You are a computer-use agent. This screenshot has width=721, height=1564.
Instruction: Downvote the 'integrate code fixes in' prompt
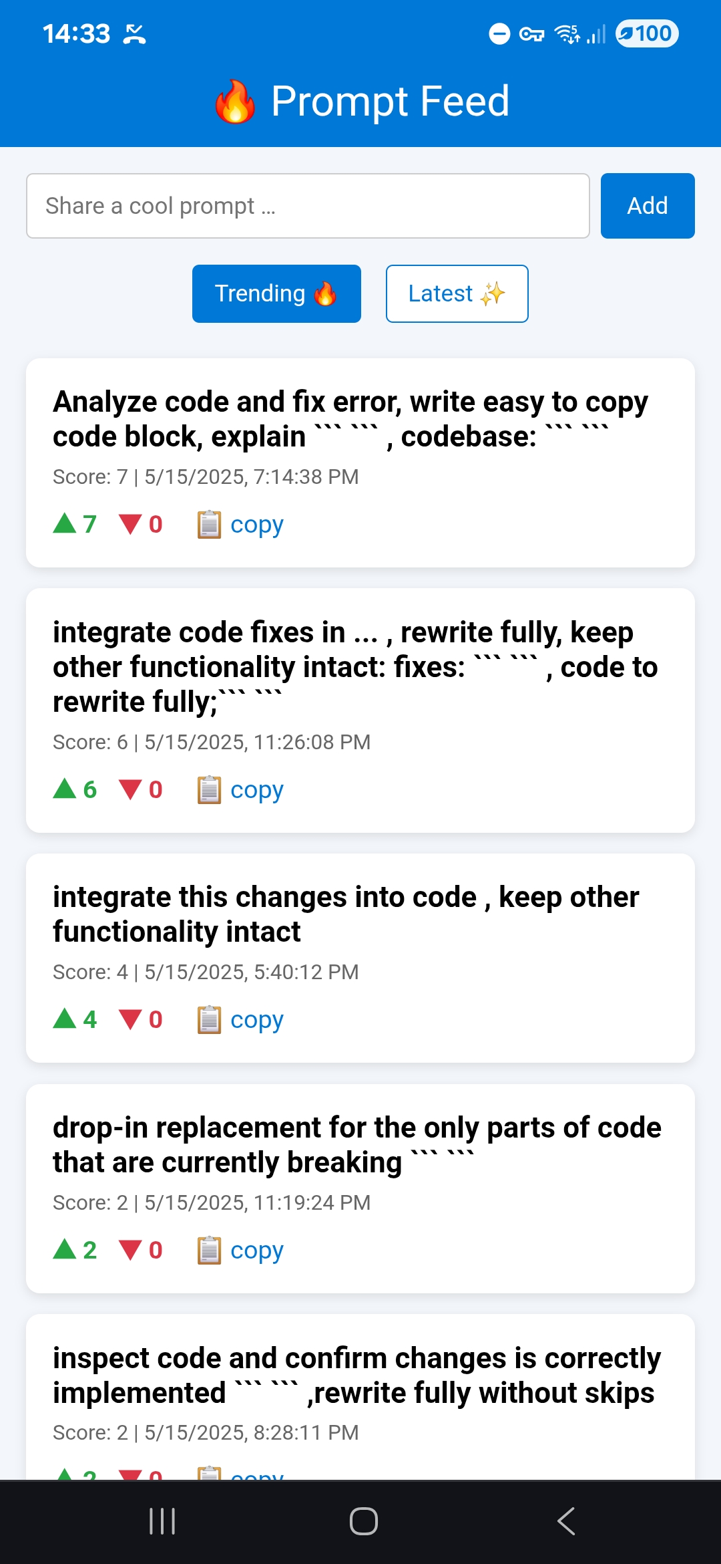141,789
